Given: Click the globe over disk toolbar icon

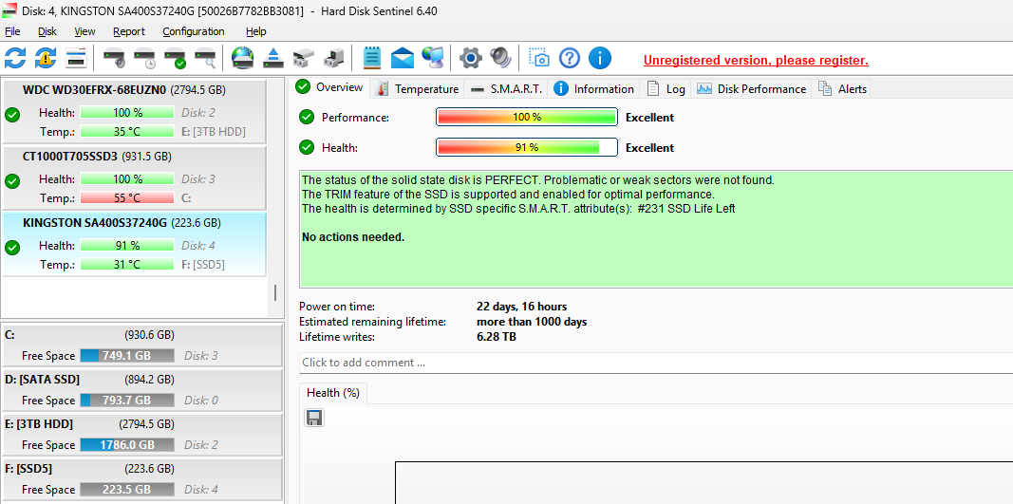Looking at the screenshot, I should coord(242,58).
